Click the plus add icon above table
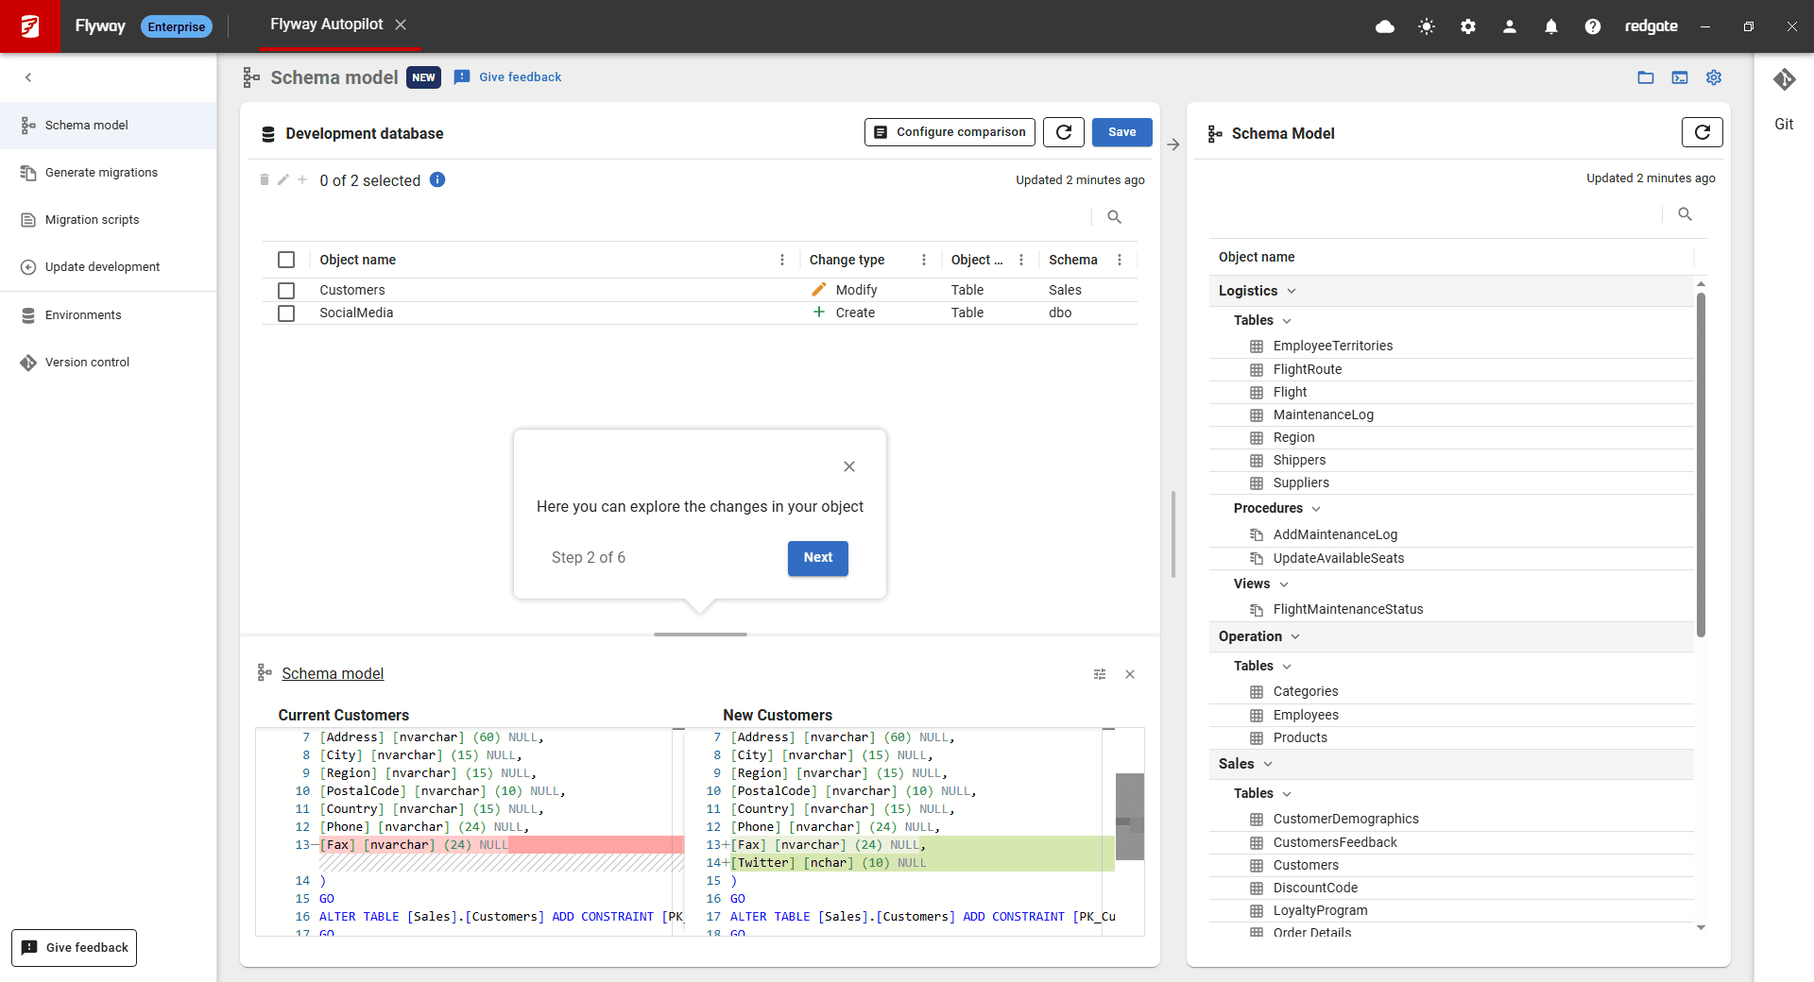The width and height of the screenshot is (1814, 982). [x=302, y=179]
